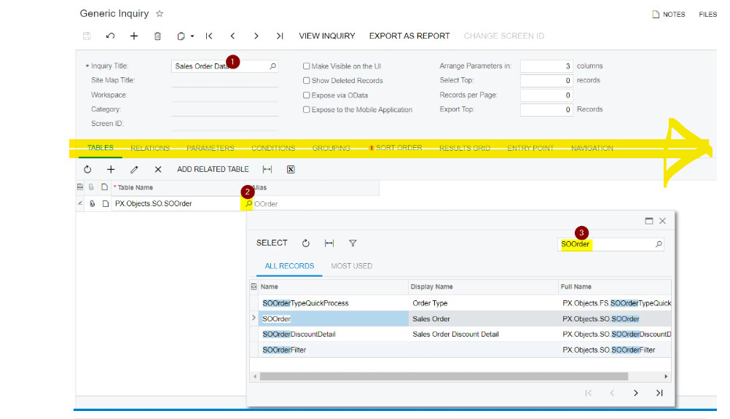Add a new inquiry with plus icon
This screenshot has width=730, height=419.
[134, 36]
